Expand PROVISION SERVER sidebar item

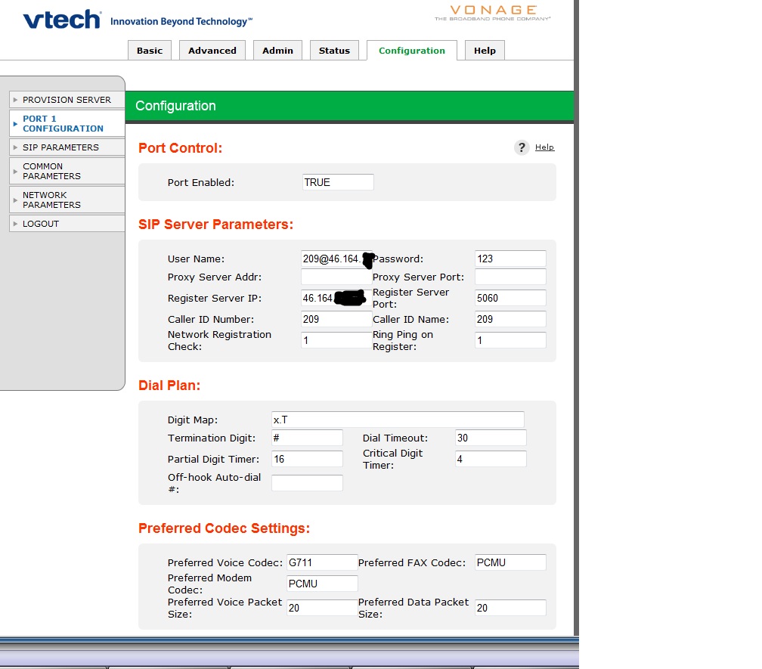pyautogui.click(x=67, y=100)
